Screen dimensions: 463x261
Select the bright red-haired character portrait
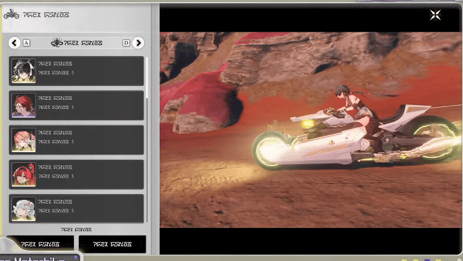[24, 174]
